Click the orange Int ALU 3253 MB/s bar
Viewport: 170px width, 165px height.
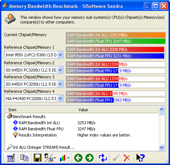(x=116, y=35)
